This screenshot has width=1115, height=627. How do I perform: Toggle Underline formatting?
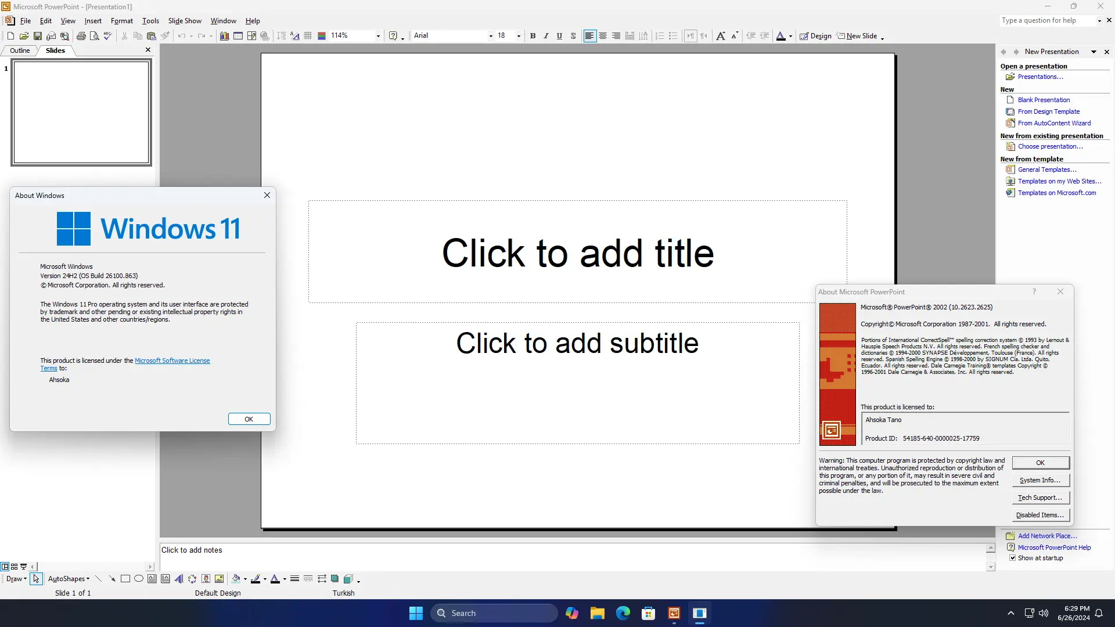click(559, 36)
